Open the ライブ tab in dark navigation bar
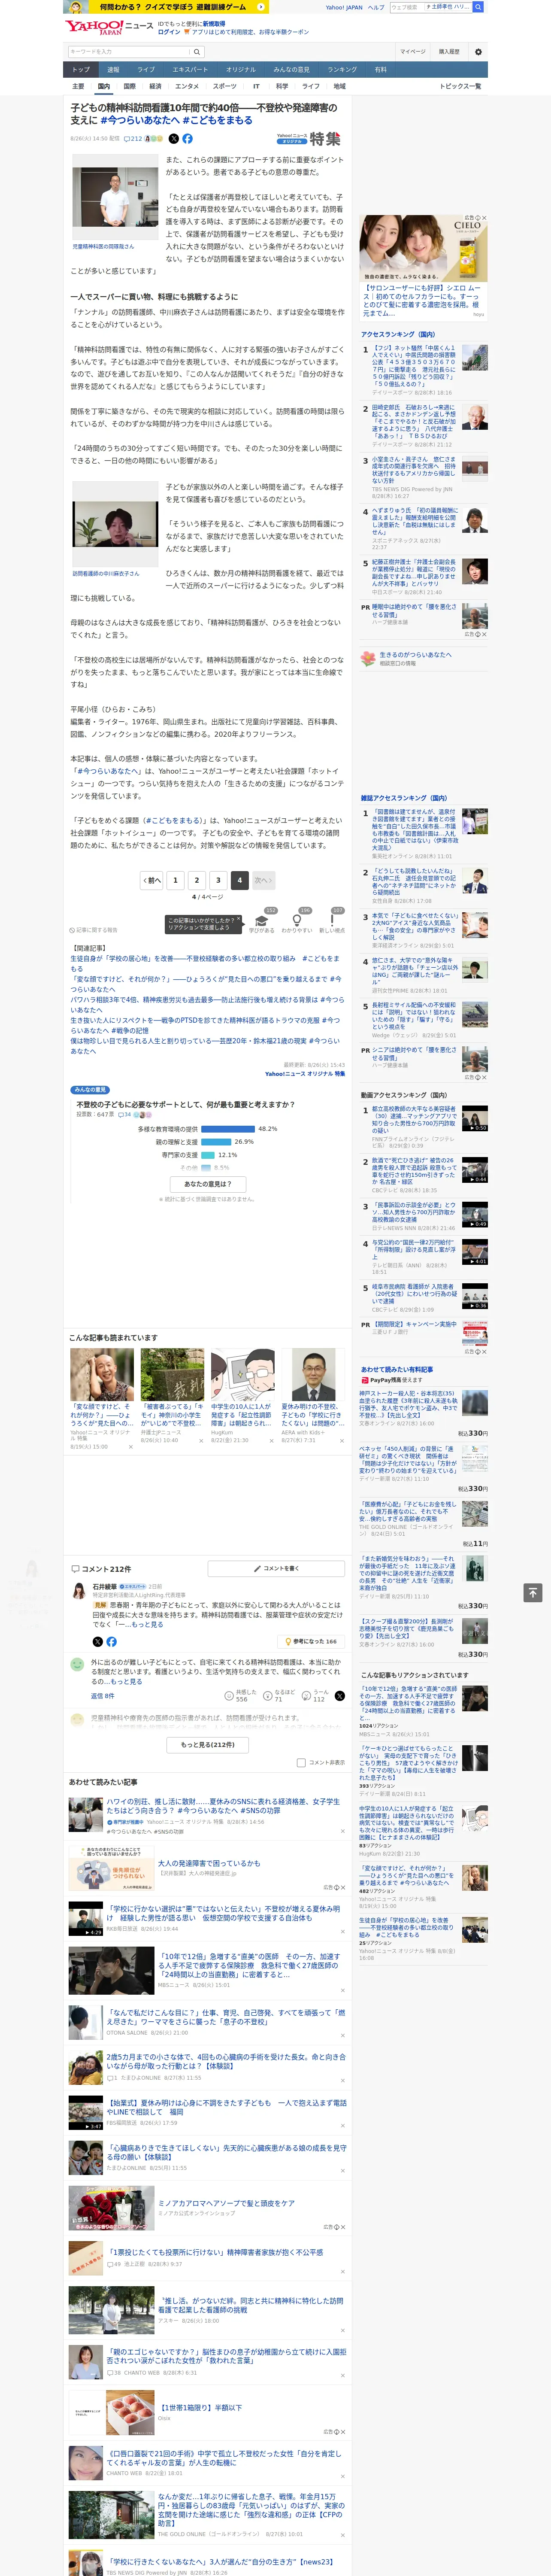 click(x=146, y=69)
